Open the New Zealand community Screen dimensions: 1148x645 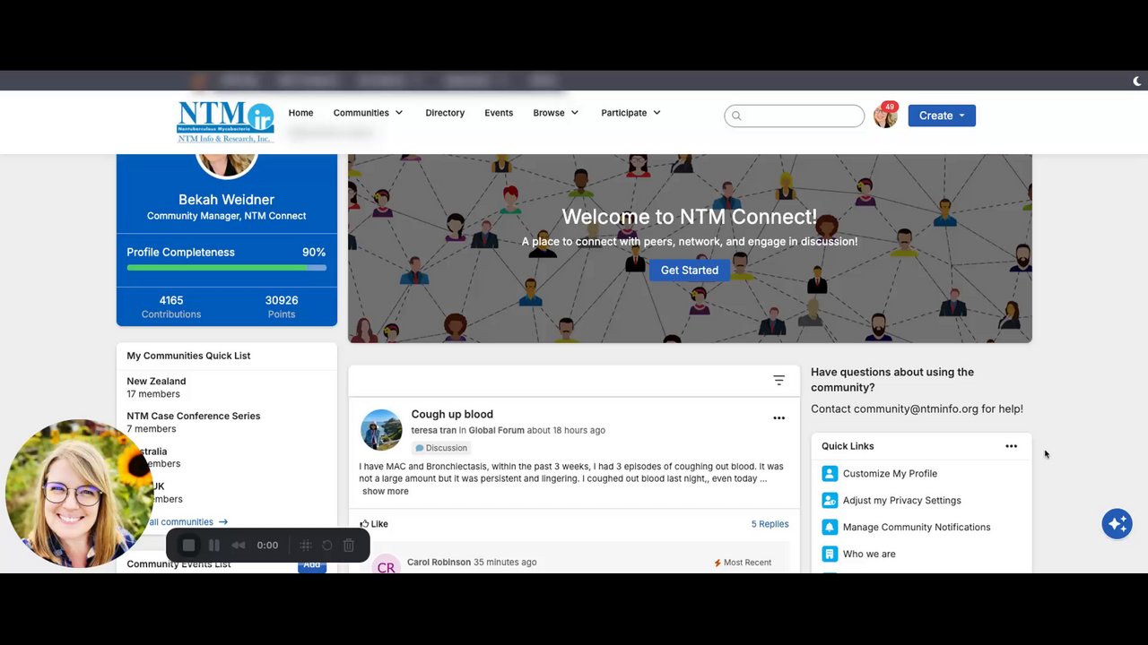tap(156, 382)
